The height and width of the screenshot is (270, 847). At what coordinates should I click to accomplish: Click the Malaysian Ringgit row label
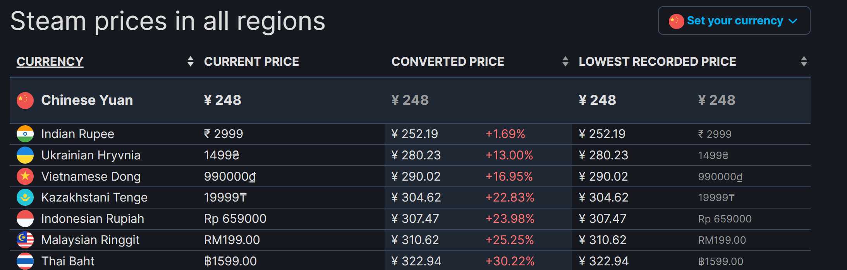90,240
